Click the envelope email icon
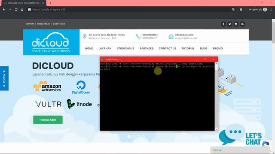 pos(171,36)
